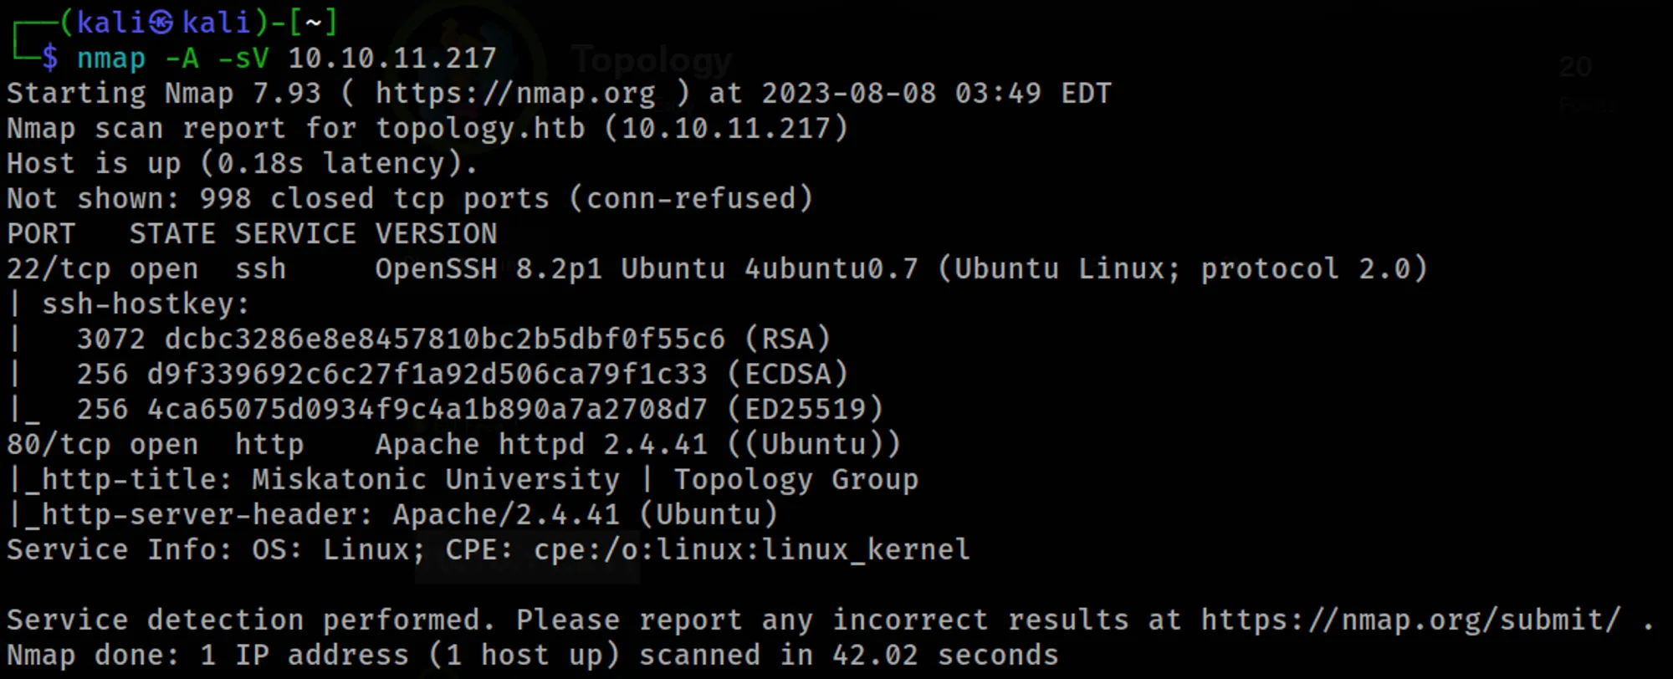The width and height of the screenshot is (1673, 679).
Task: Click the Miskatonic University http-title text
Action: [436, 480]
